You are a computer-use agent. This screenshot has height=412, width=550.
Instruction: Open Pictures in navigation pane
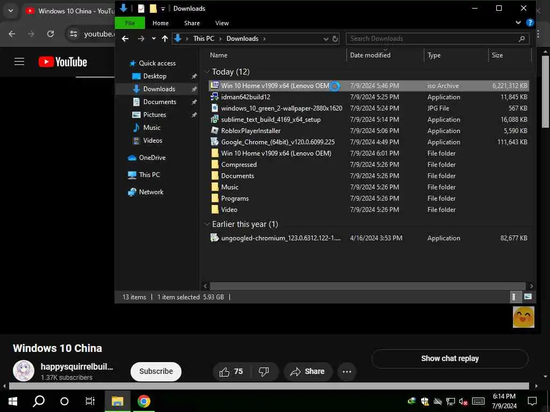click(x=154, y=115)
